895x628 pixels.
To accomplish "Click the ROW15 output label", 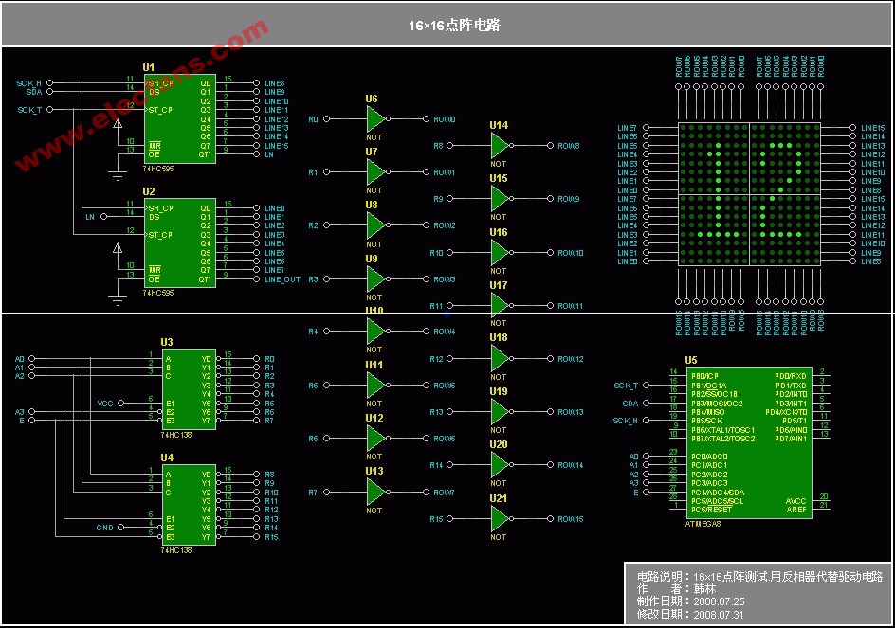I will click(x=570, y=519).
